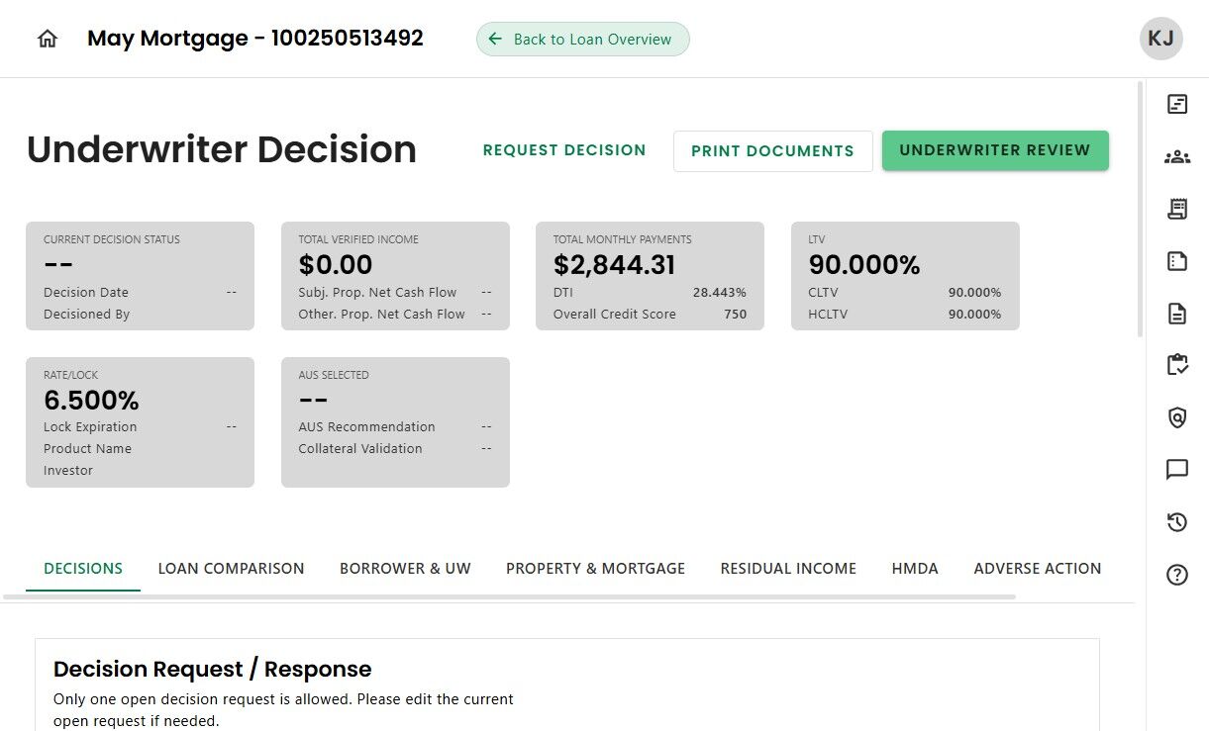Screen dimensions: 1209x731
Task: Select the Property & Mortgage tab
Action: [595, 569]
